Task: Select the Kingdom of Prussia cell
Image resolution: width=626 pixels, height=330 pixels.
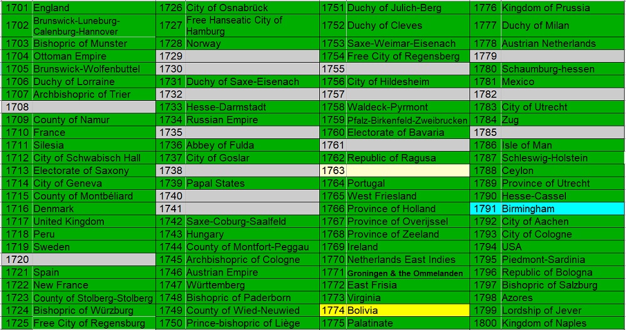Action: coord(563,8)
